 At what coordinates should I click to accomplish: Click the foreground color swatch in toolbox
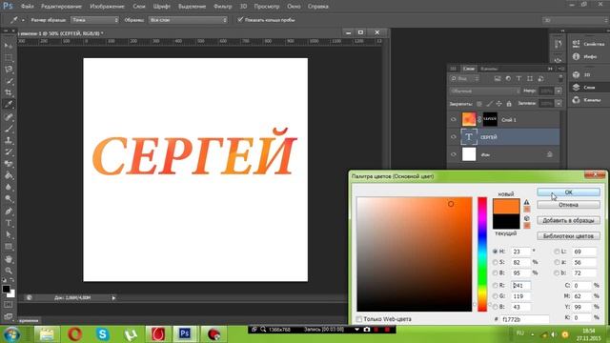point(6,289)
